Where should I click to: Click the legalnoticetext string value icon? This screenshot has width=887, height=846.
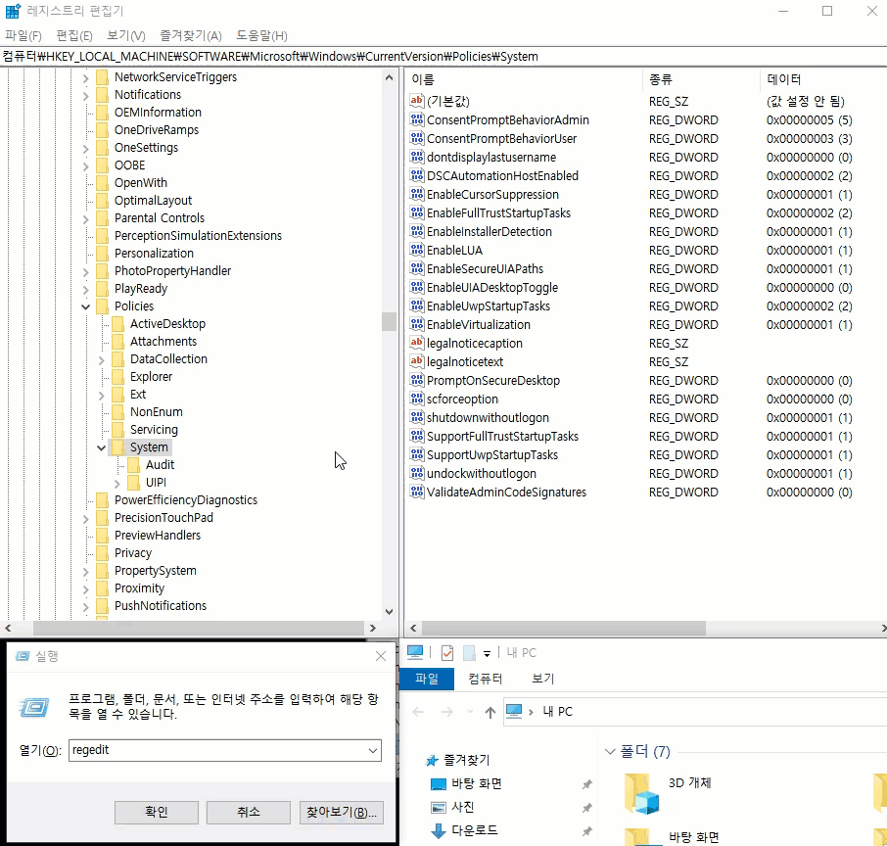click(417, 361)
